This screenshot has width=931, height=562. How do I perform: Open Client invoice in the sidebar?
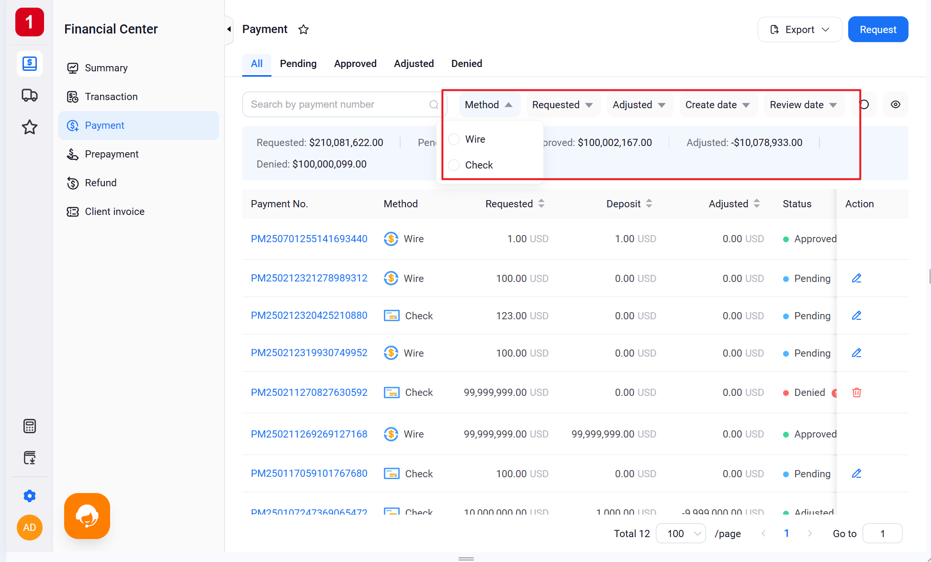pyautogui.click(x=139, y=212)
